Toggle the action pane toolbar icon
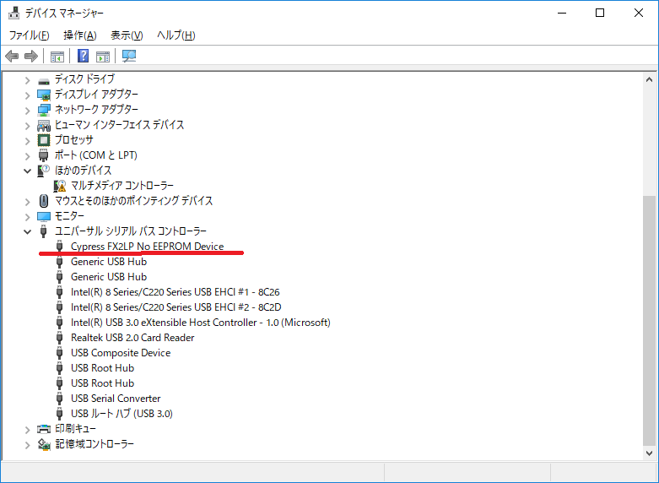The width and height of the screenshot is (659, 483). coord(103,56)
